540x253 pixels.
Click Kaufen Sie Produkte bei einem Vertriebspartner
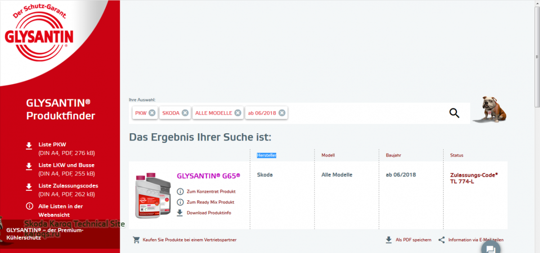189,240
